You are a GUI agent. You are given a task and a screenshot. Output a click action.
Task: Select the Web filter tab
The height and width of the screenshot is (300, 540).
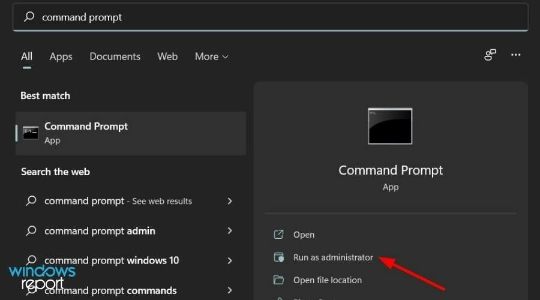point(167,56)
